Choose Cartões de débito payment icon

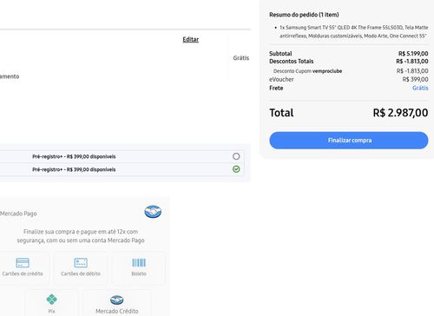(81, 263)
